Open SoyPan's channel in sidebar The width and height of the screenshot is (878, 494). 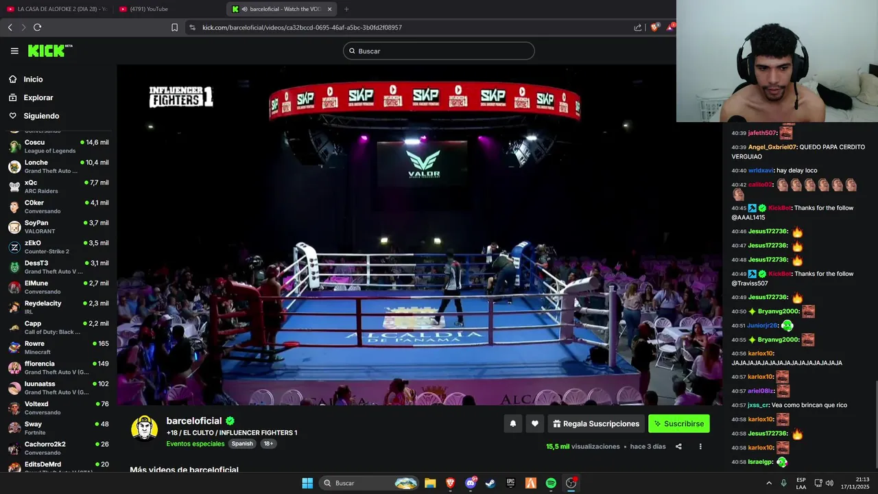tap(58, 227)
